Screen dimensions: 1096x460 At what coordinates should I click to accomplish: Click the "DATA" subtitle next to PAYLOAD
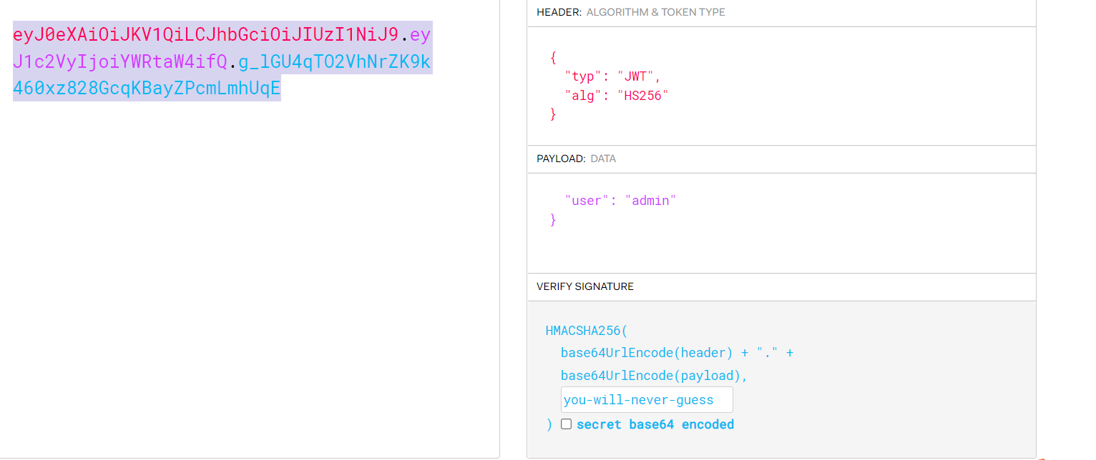coord(602,159)
